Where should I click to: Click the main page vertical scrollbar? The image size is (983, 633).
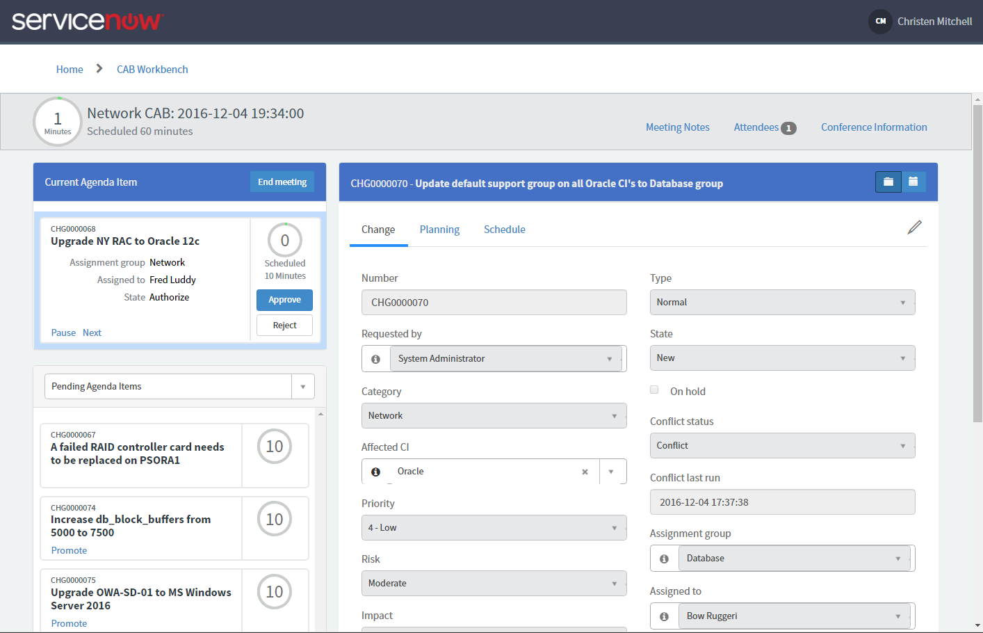977,264
